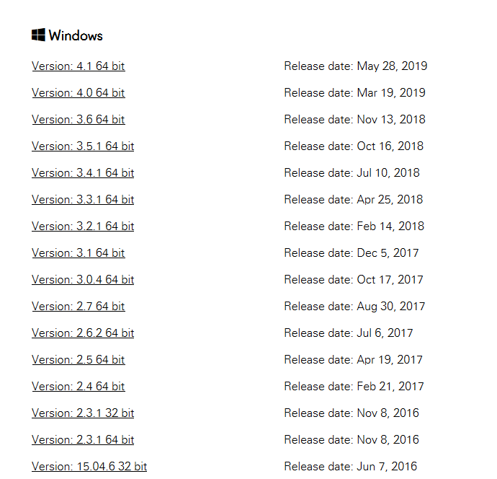The width and height of the screenshot is (497, 479).
Task: Click the Windows logo icon
Action: [x=38, y=35]
